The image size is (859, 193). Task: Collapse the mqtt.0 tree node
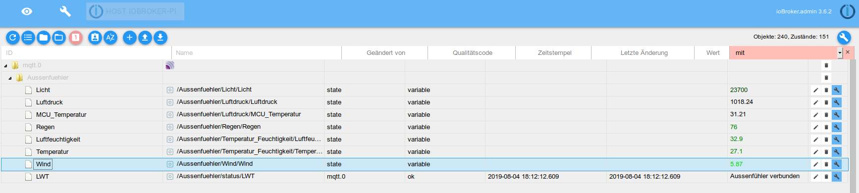(x=5, y=66)
